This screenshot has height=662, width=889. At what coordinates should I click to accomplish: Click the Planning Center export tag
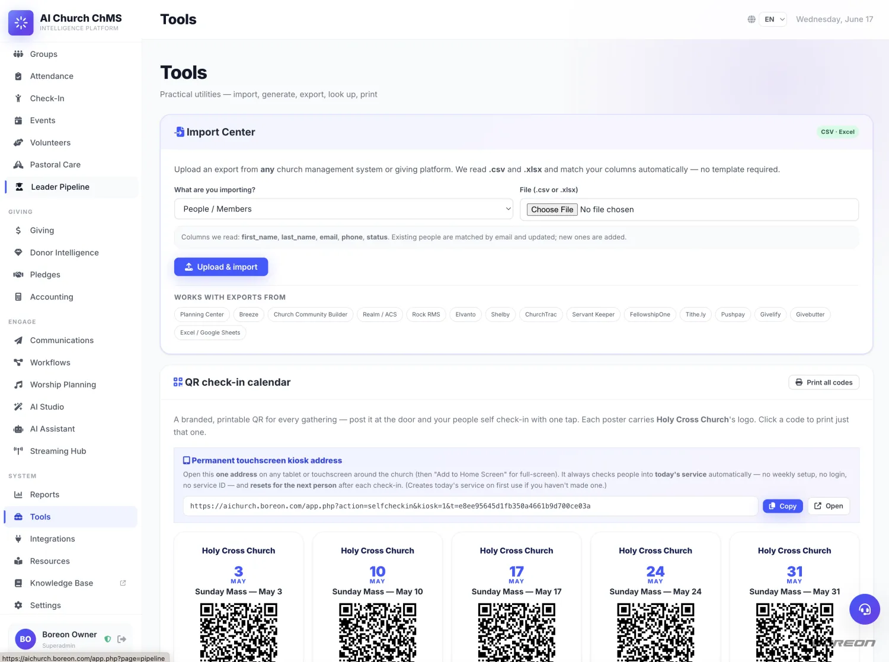click(202, 315)
